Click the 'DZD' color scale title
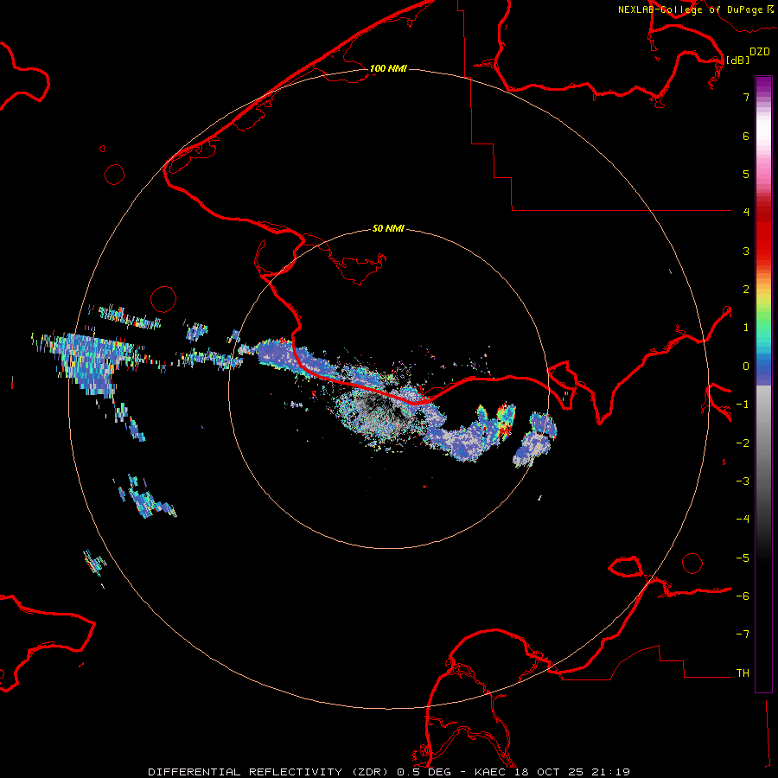 (x=759, y=52)
